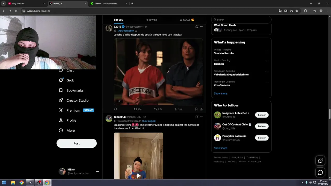View analytics showing 33K views
The height and width of the screenshot is (186, 331).
[178, 109]
